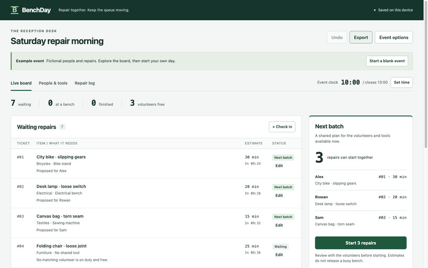Click 'Proposed for Alex' text

52,171
